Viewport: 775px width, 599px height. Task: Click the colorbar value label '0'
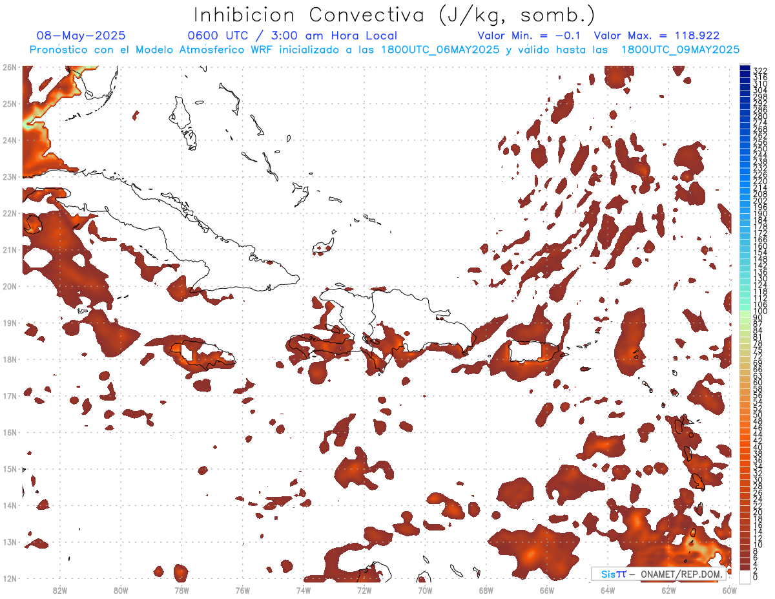tap(756, 578)
